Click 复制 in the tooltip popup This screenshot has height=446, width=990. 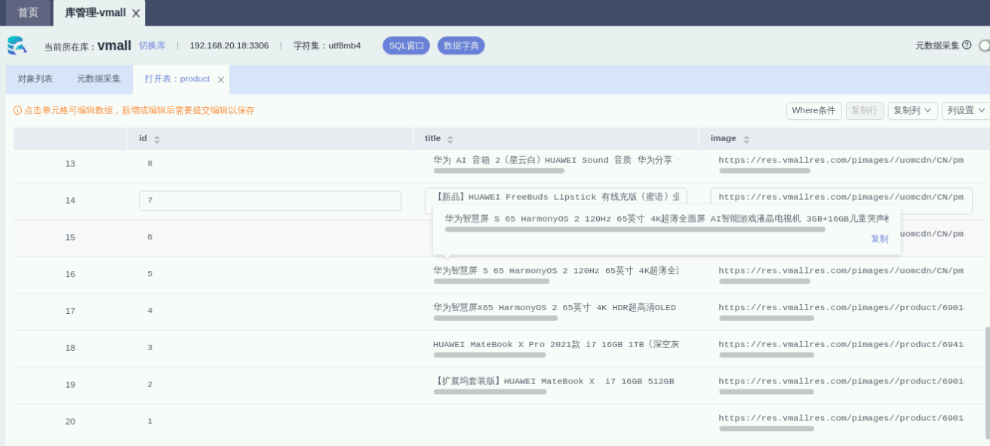879,238
